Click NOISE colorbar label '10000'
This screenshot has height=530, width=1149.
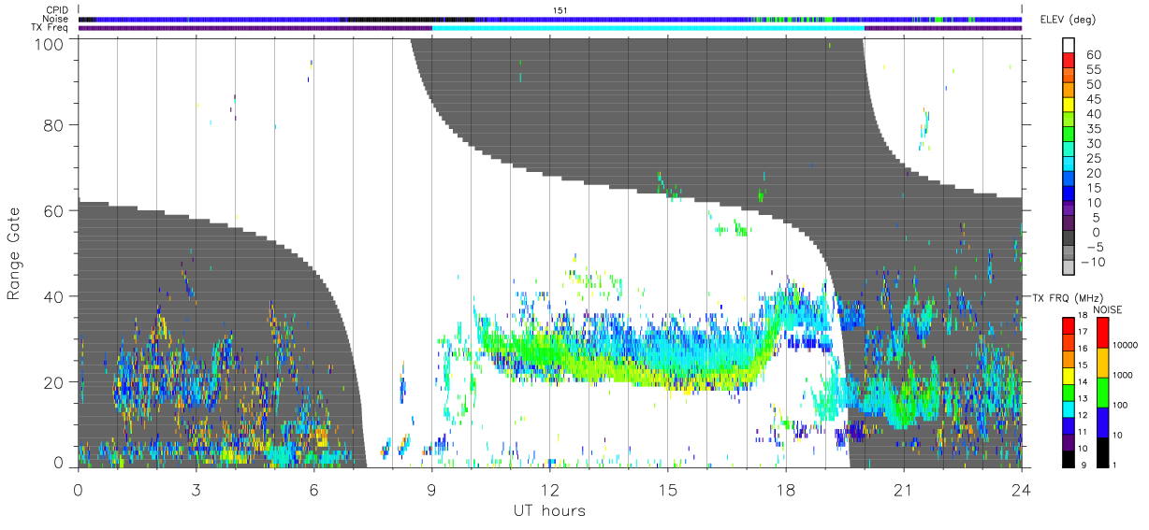tap(1127, 346)
